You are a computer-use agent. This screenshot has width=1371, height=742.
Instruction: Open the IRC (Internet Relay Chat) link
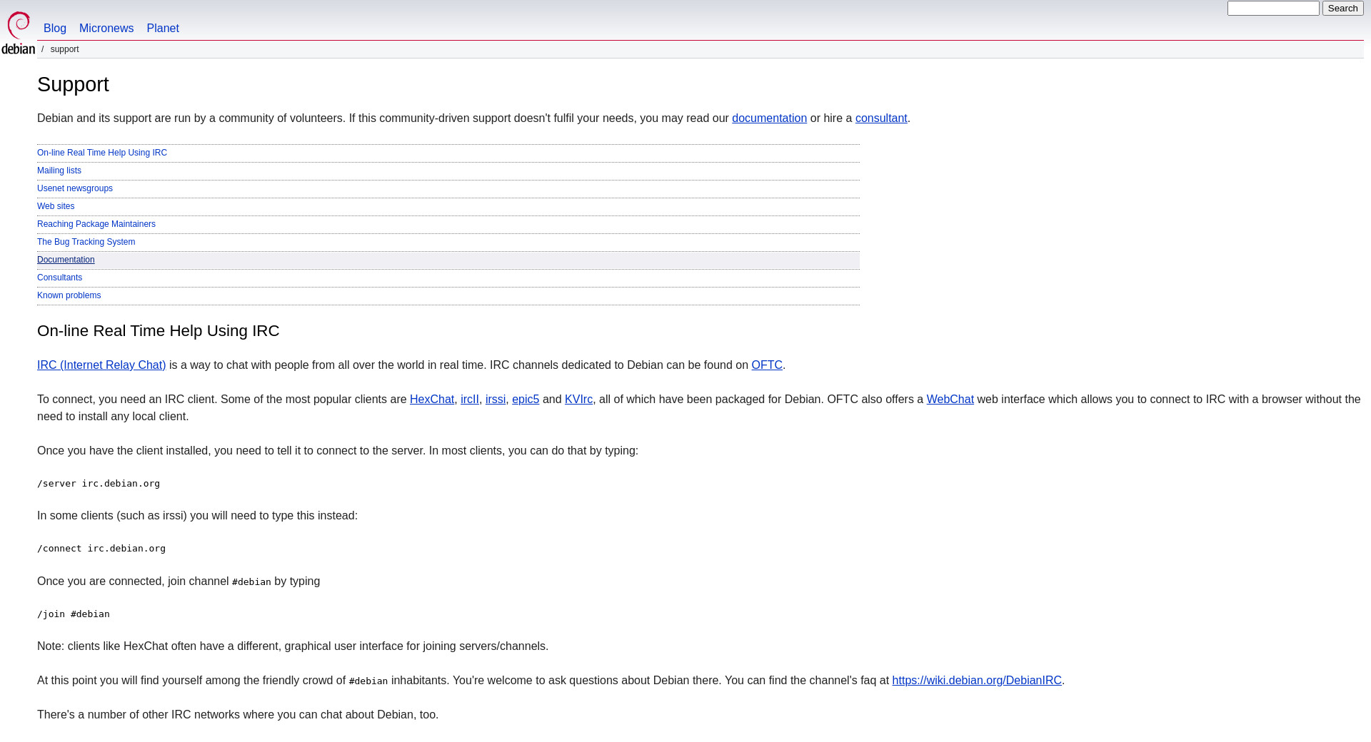point(101,365)
